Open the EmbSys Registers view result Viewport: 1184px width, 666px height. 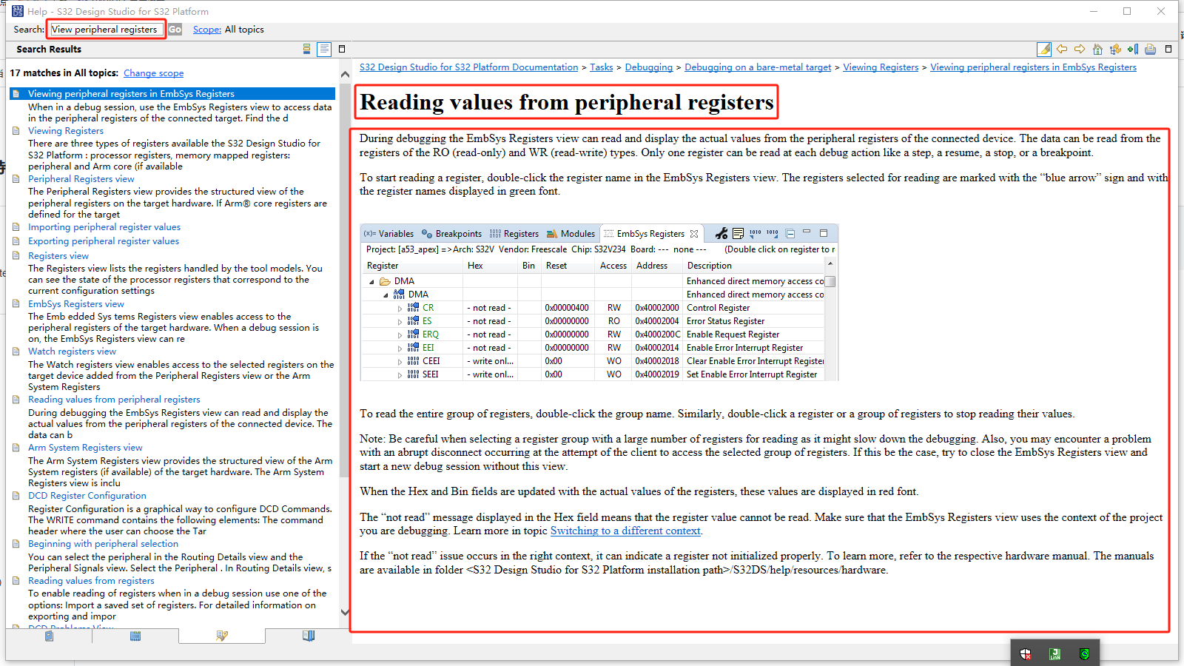click(x=76, y=304)
